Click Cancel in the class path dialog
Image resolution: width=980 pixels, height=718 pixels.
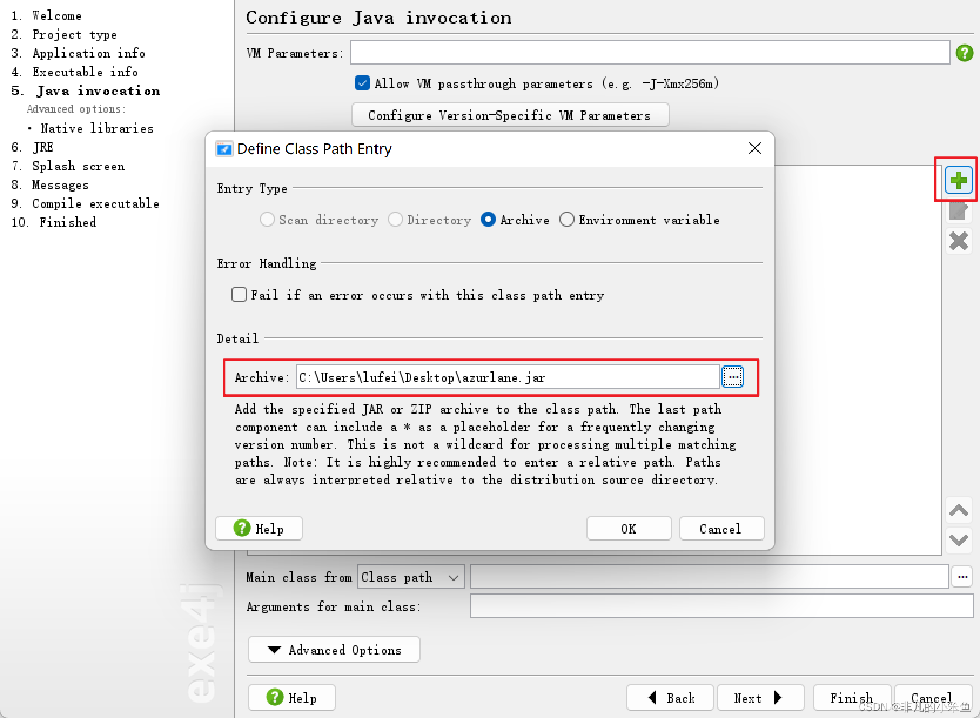[721, 529]
